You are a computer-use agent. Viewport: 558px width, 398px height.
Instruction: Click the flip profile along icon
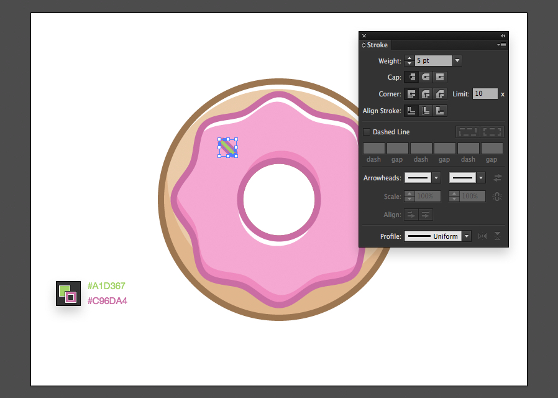(x=482, y=236)
